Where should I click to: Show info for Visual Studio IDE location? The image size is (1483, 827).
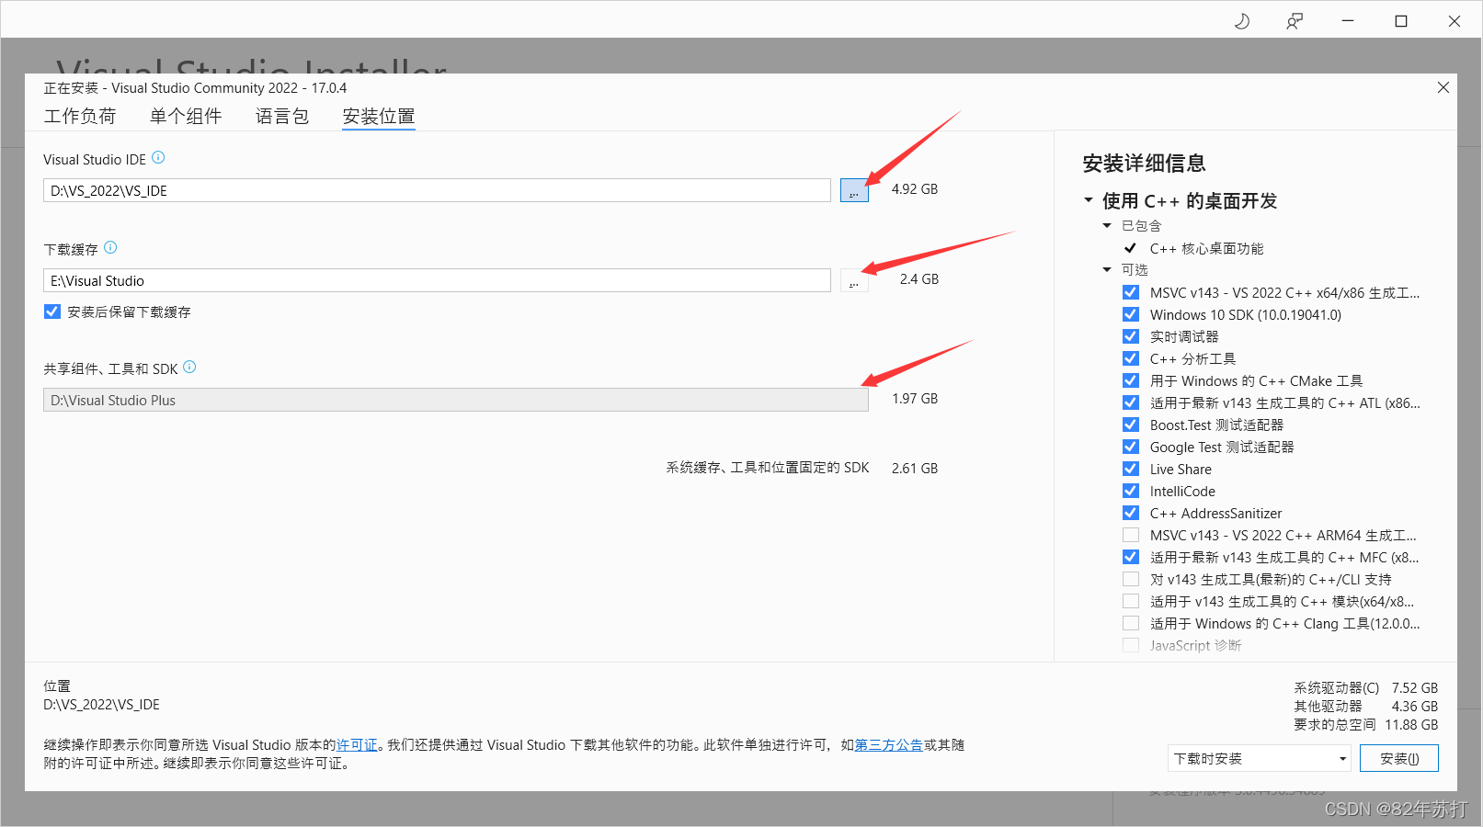pyautogui.click(x=158, y=158)
